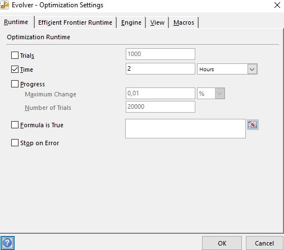Switch to the Runtime tab
Image resolution: width=284 pixels, height=250 pixels.
(x=16, y=22)
